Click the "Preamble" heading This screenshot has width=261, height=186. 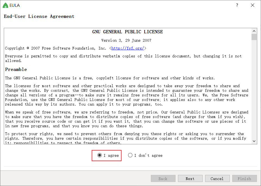click(x=16, y=69)
